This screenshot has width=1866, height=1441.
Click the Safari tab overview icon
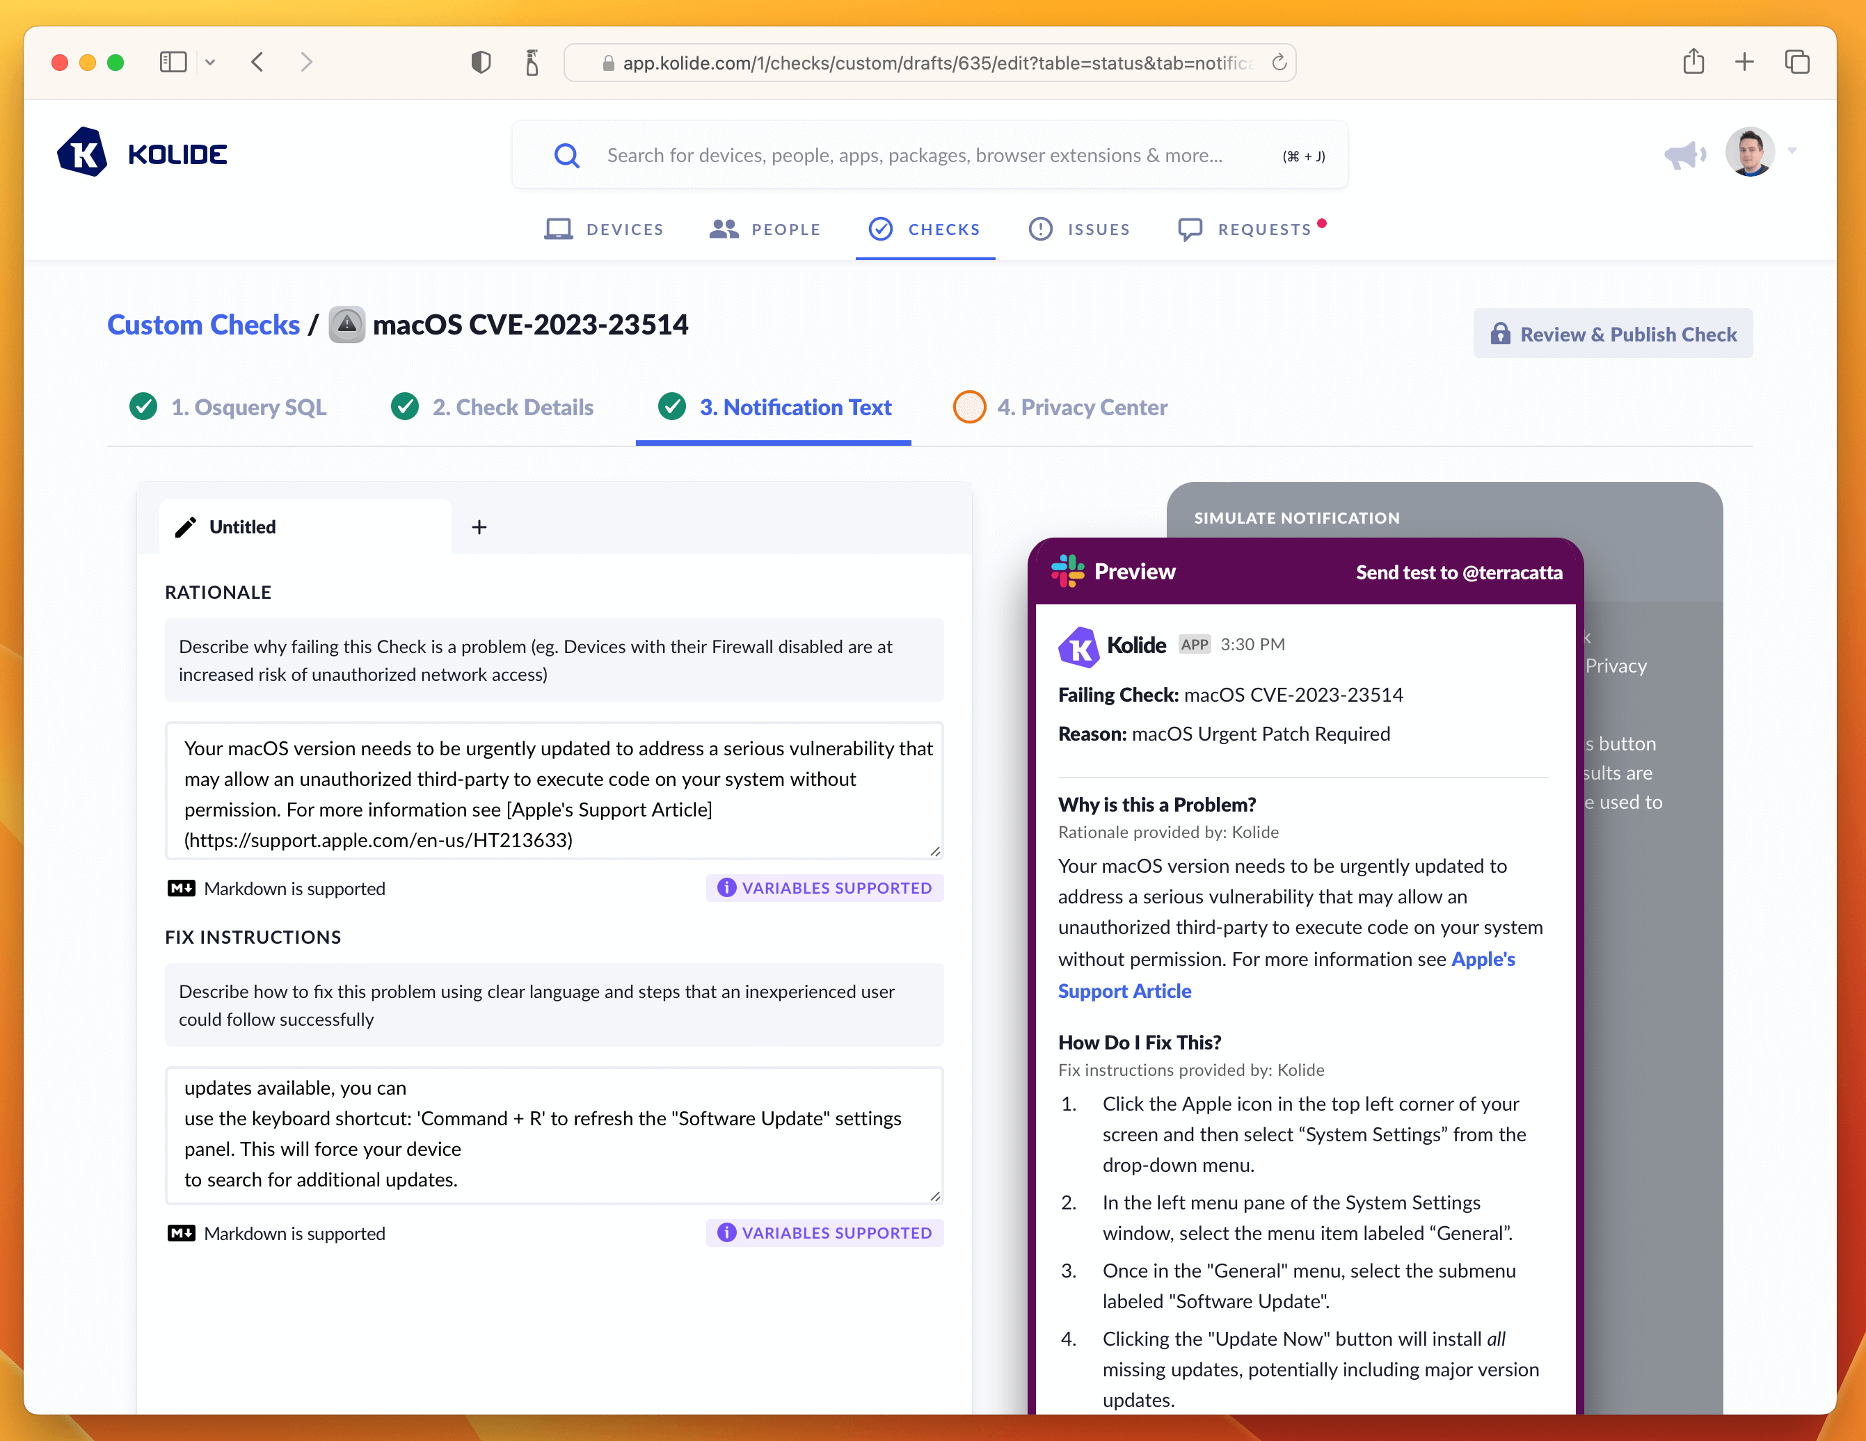click(x=1797, y=63)
